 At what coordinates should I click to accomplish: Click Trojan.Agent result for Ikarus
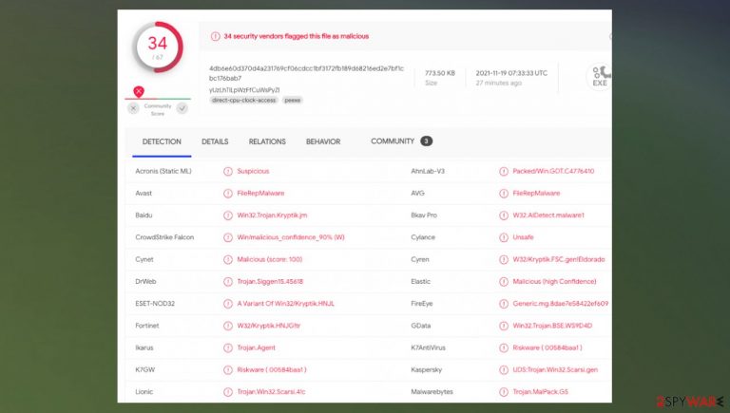point(256,347)
